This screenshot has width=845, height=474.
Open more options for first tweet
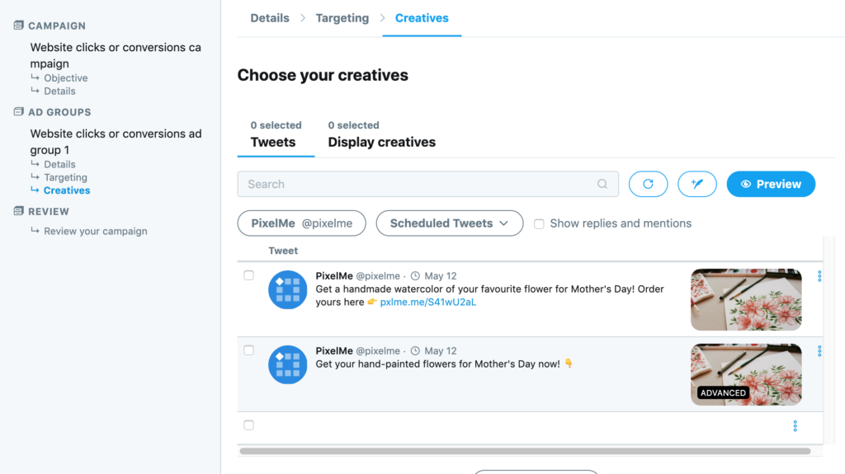pos(819,276)
